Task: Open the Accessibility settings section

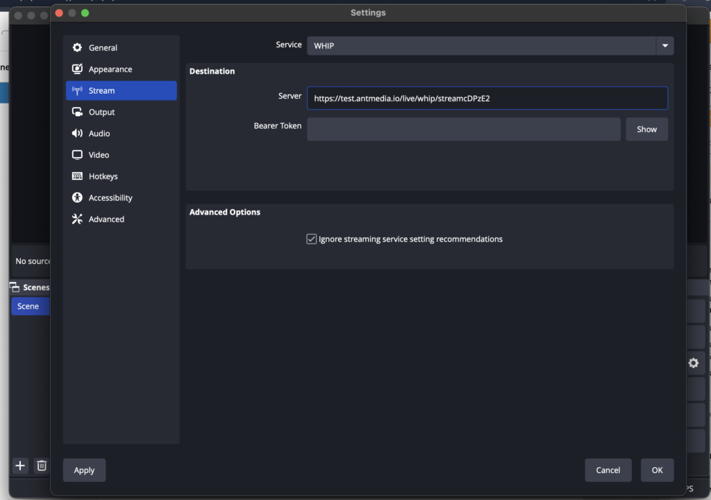Action: 111,197
